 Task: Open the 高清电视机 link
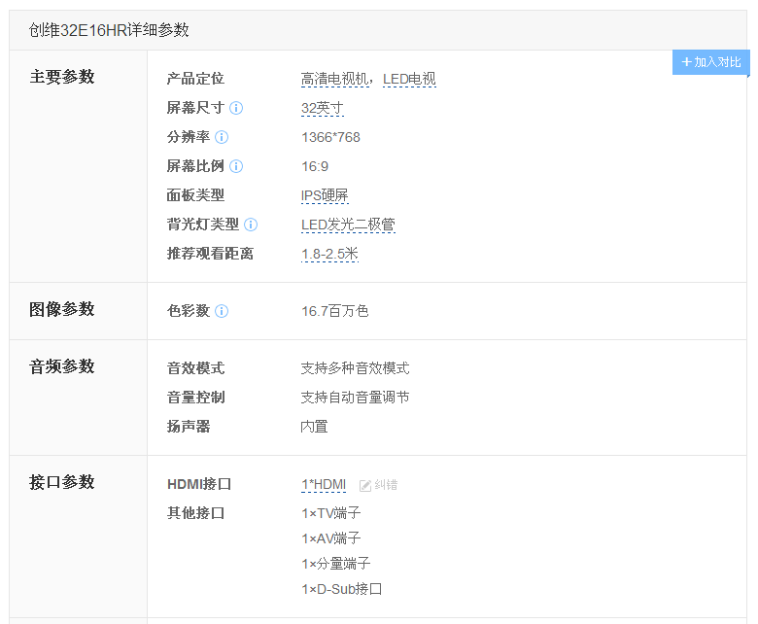(x=335, y=79)
